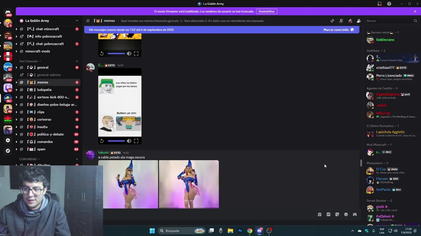Click the Deshabilitar streamer mode button
Screen dimensions: 421x236
coord(266,11)
